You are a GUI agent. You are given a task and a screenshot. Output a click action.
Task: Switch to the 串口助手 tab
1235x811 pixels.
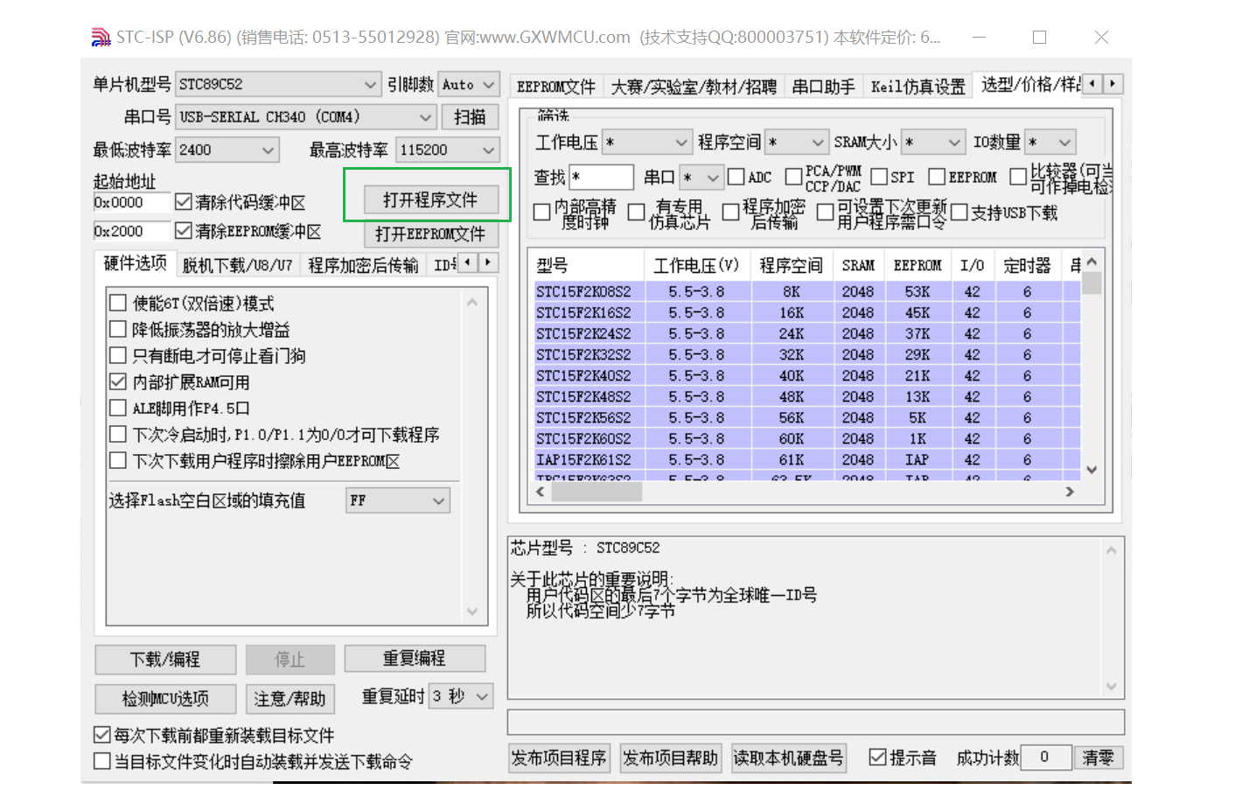click(823, 86)
